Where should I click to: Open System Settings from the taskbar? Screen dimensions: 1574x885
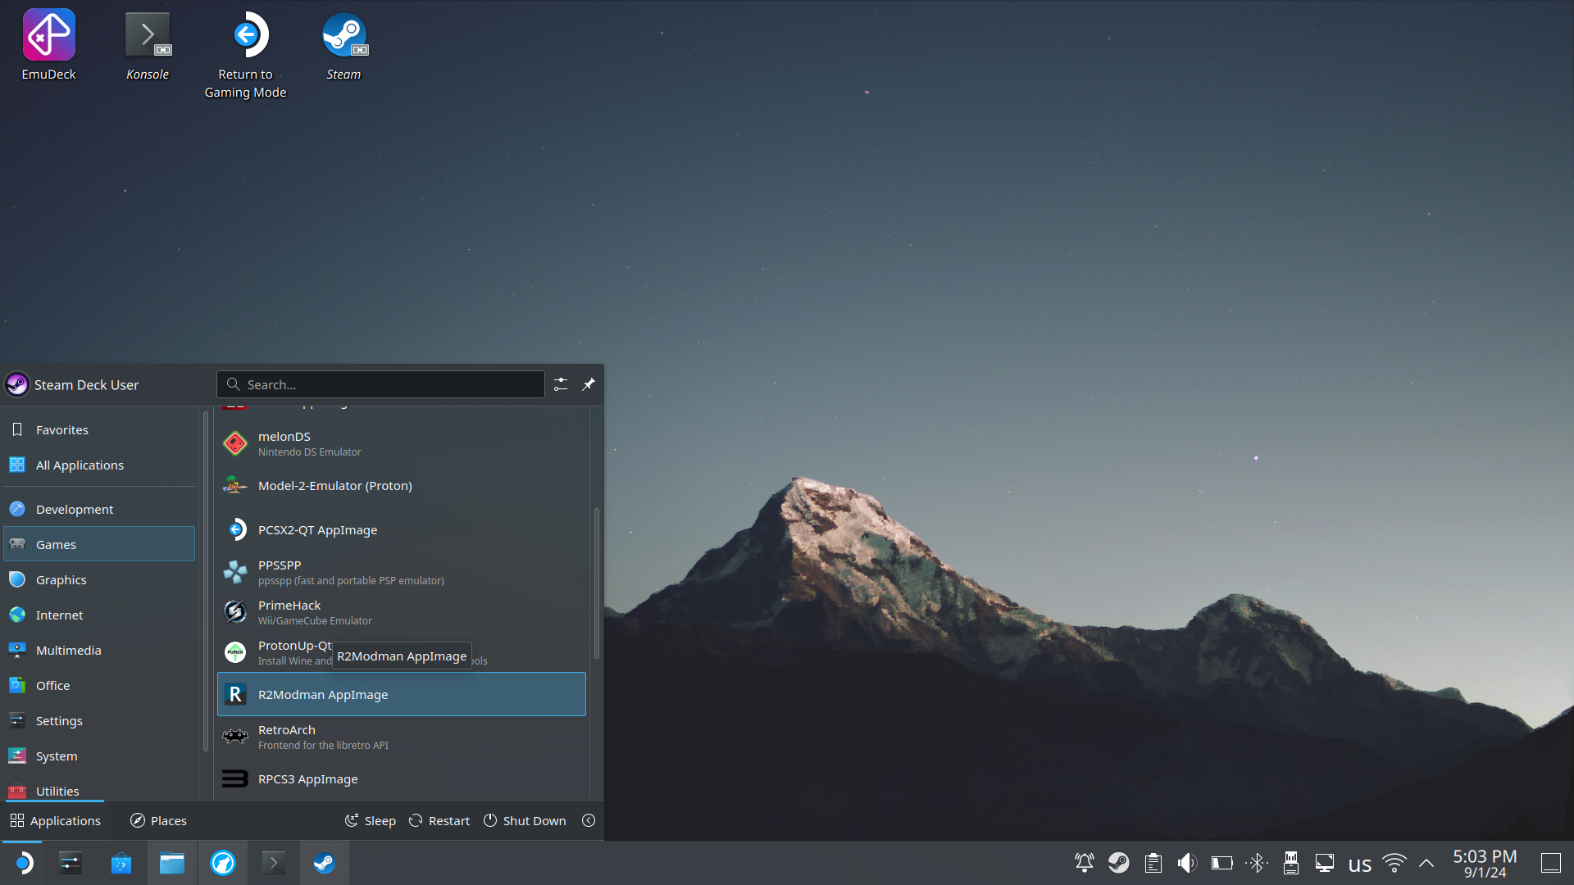click(71, 863)
